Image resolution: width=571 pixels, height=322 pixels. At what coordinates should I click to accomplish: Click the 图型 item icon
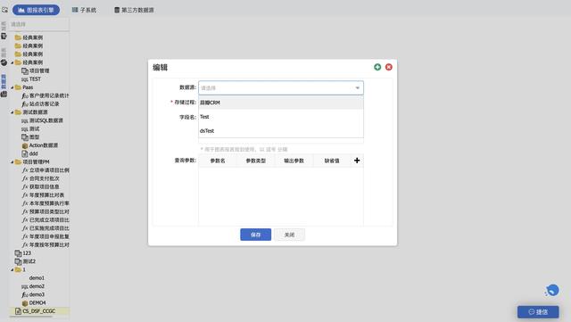(x=25, y=137)
